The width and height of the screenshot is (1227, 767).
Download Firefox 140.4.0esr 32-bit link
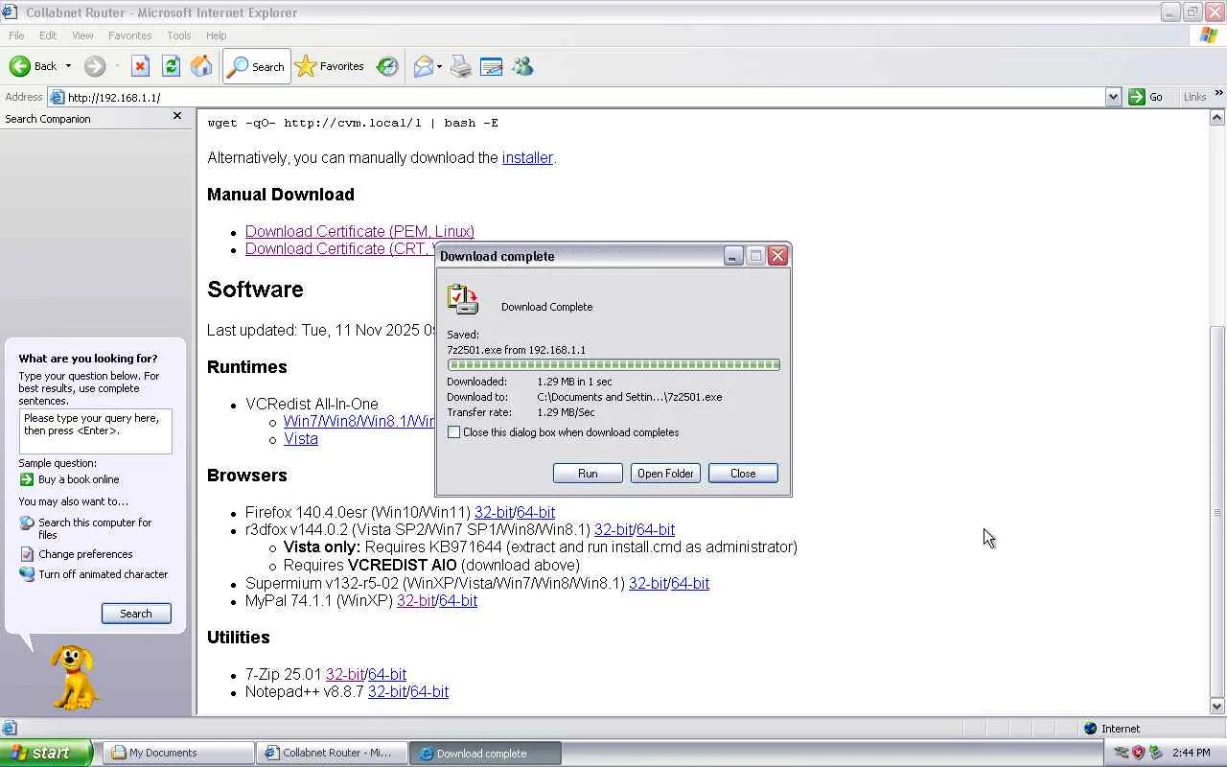click(494, 512)
